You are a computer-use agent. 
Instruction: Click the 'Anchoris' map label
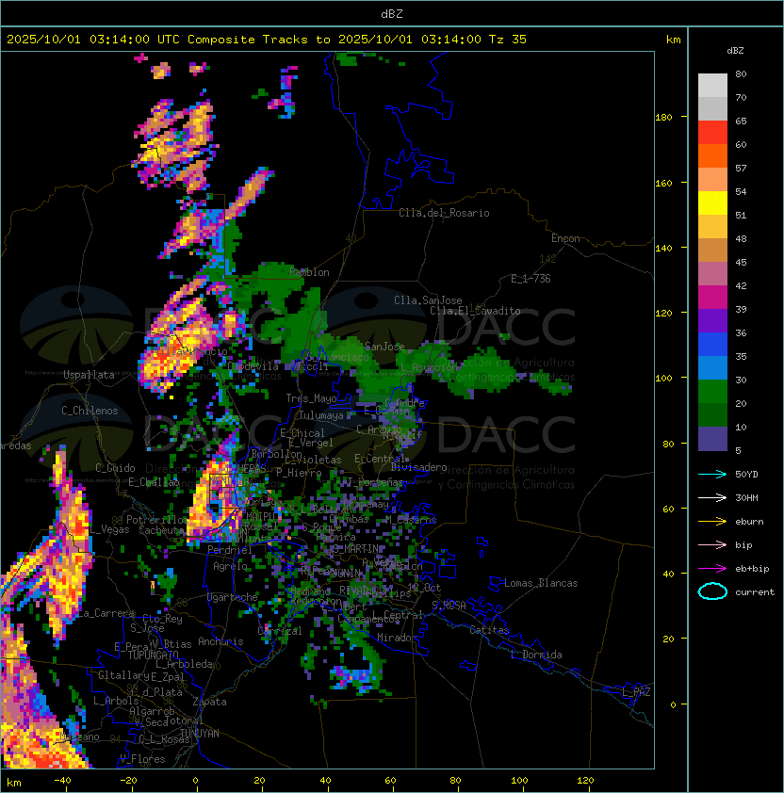(220, 641)
